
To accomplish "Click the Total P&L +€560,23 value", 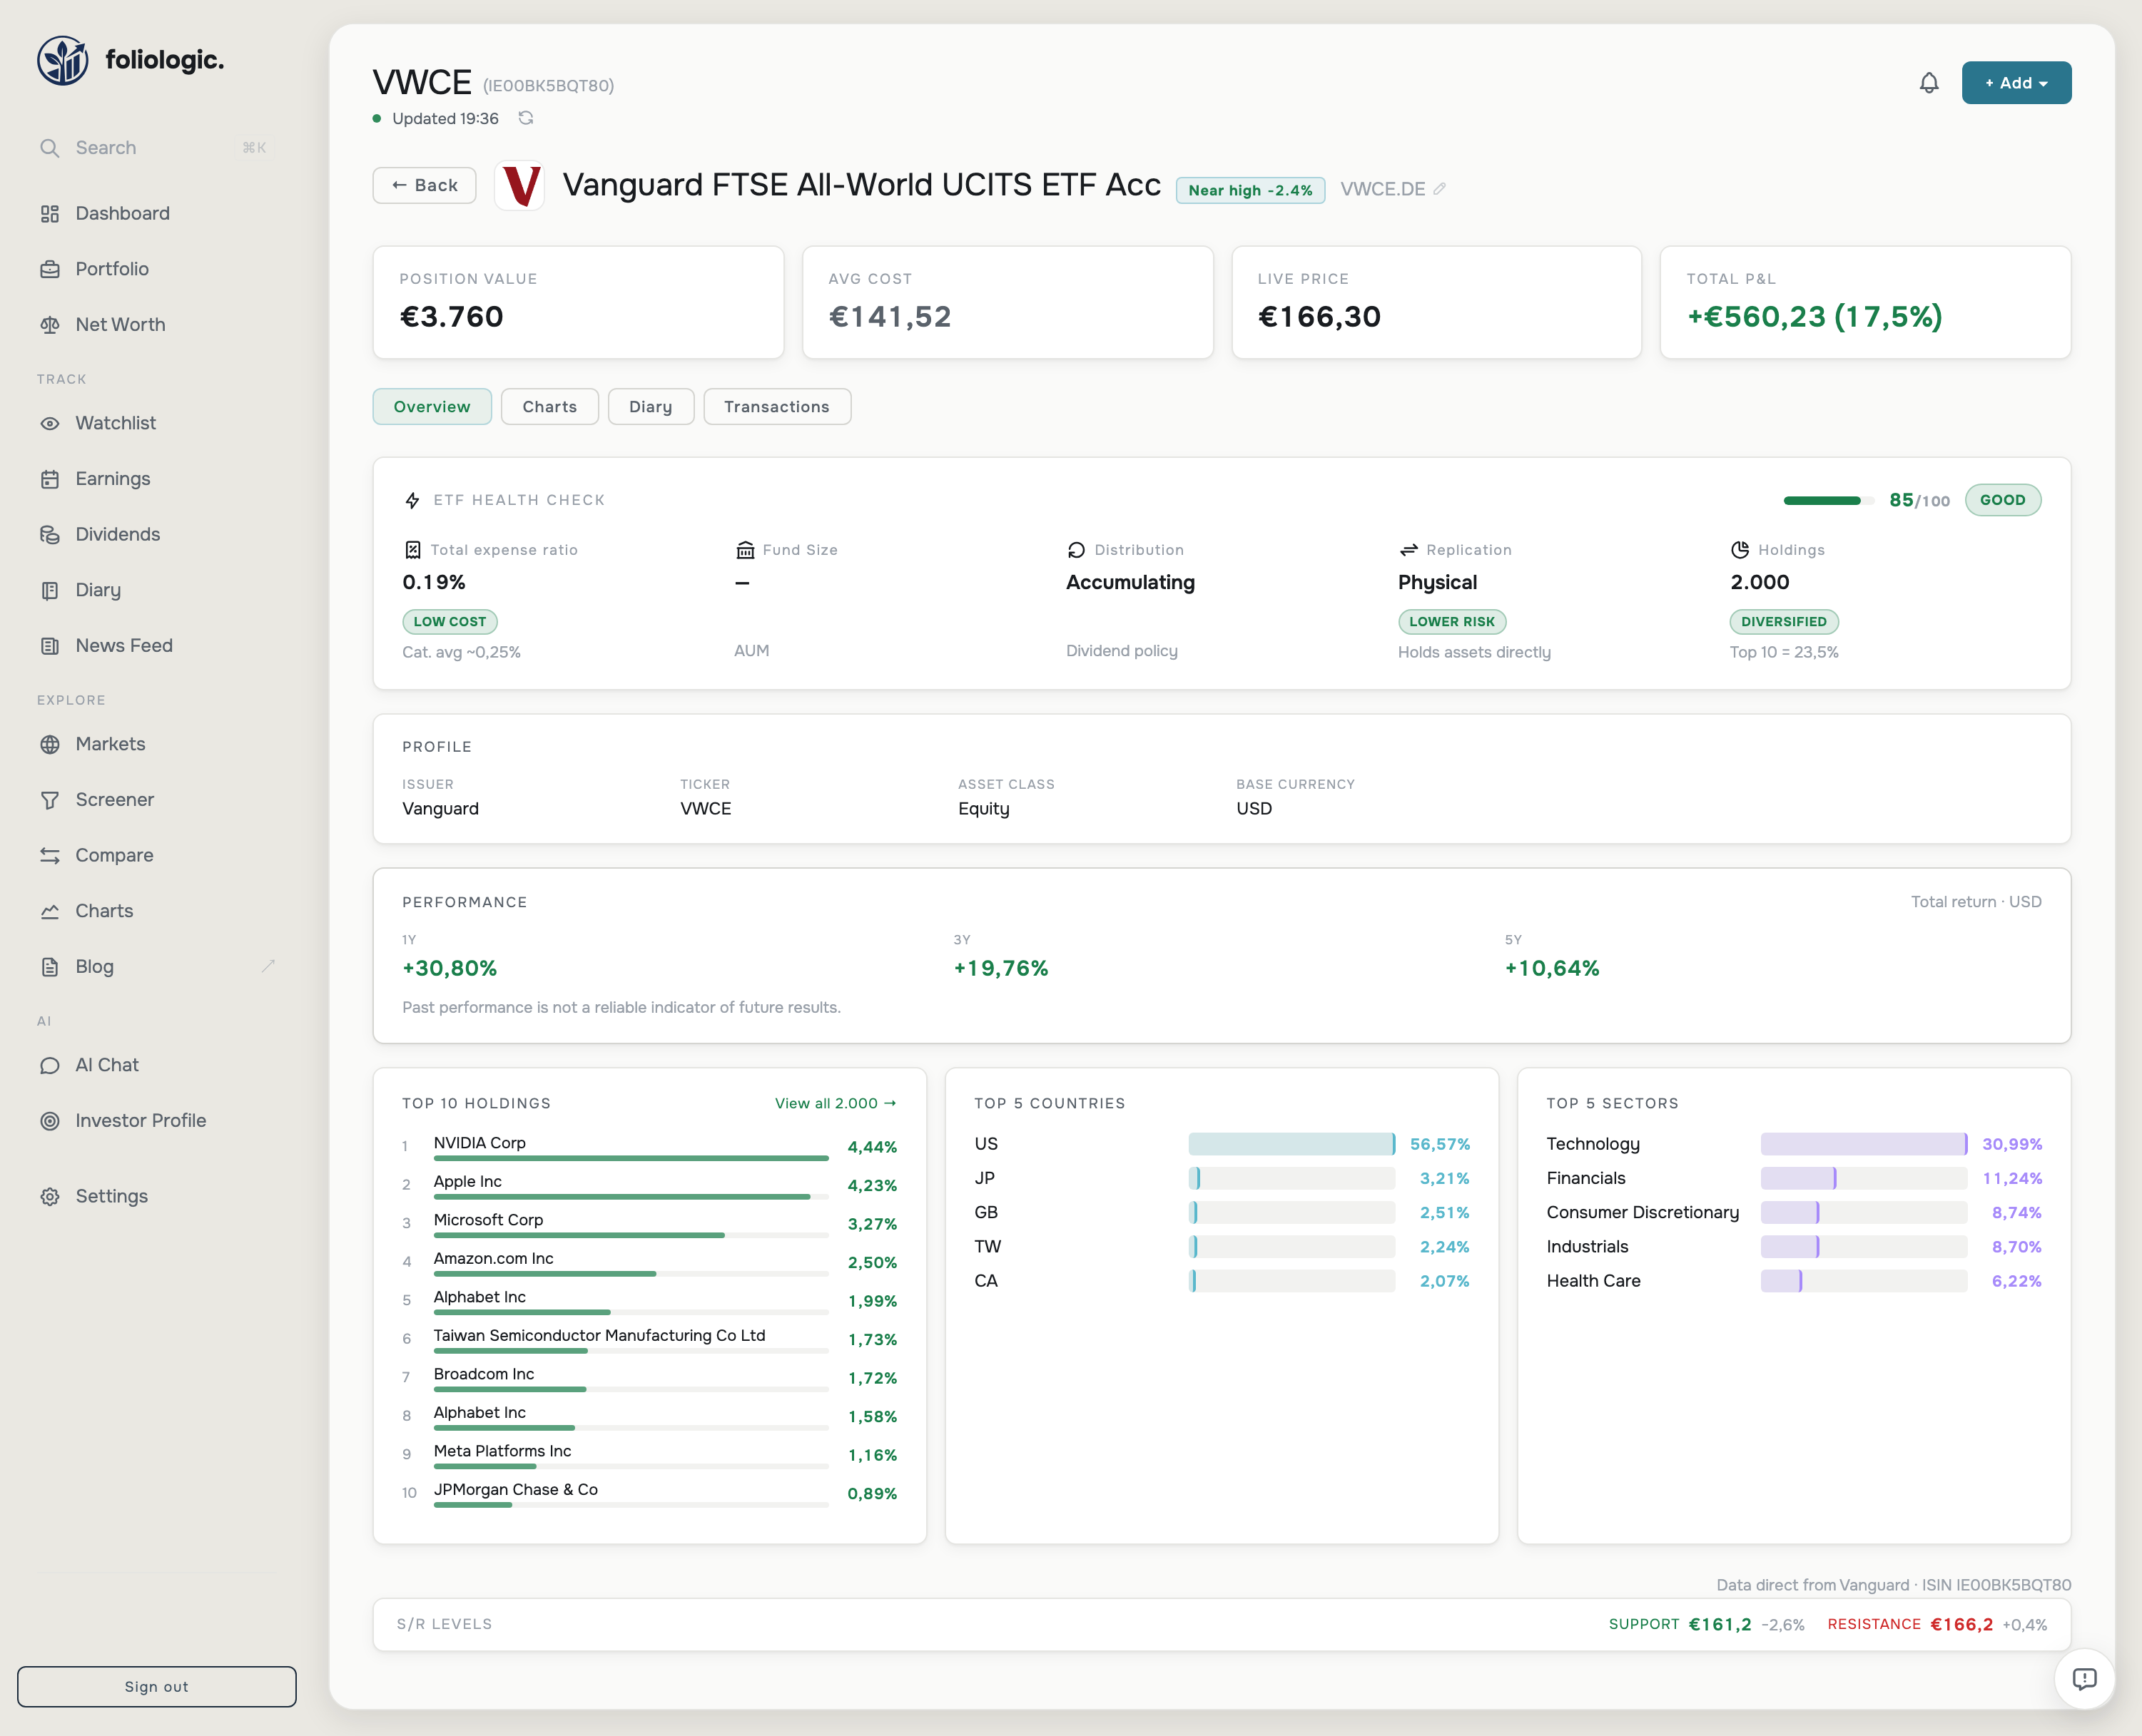I will [x=1814, y=317].
